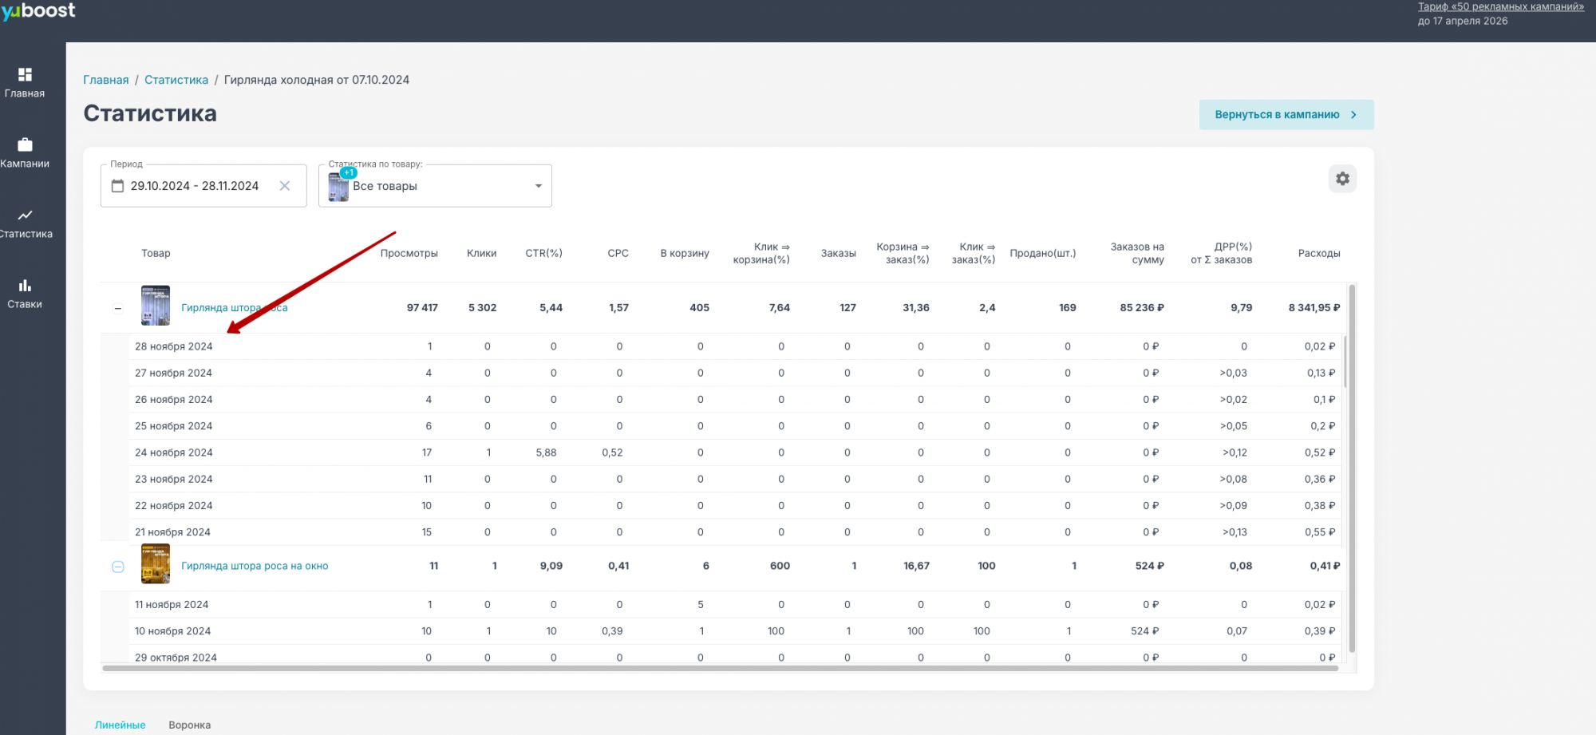
Task: Open the Тариф «50 рекламных кампаний» link
Action: click(x=1500, y=7)
